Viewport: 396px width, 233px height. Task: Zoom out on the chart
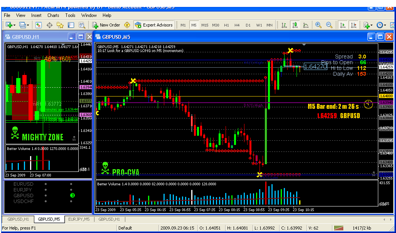tap(329, 25)
